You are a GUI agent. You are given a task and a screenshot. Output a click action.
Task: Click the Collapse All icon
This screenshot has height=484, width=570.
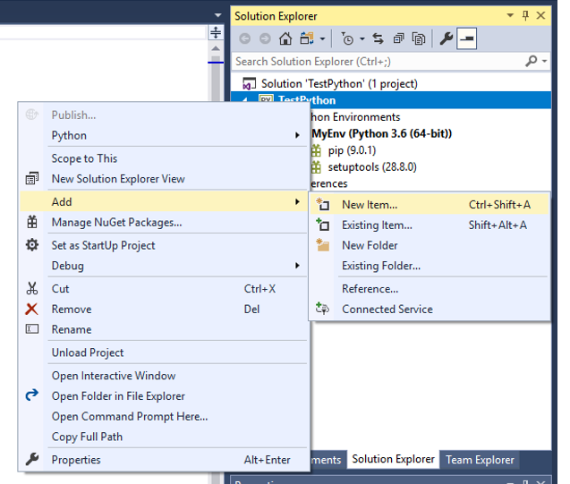(x=398, y=38)
